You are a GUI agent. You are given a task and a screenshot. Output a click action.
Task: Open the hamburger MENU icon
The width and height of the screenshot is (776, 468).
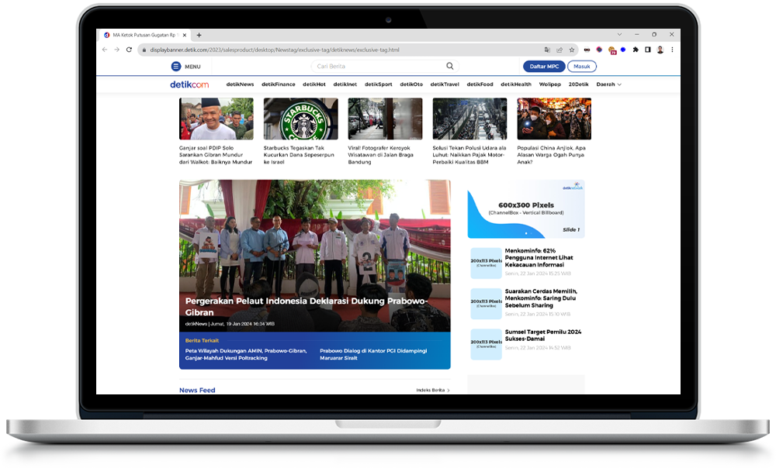(176, 67)
